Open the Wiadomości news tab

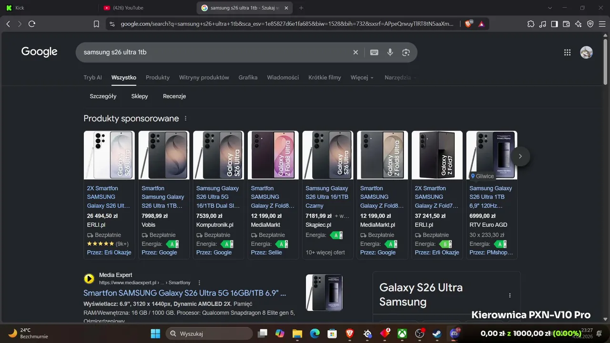pos(283,78)
